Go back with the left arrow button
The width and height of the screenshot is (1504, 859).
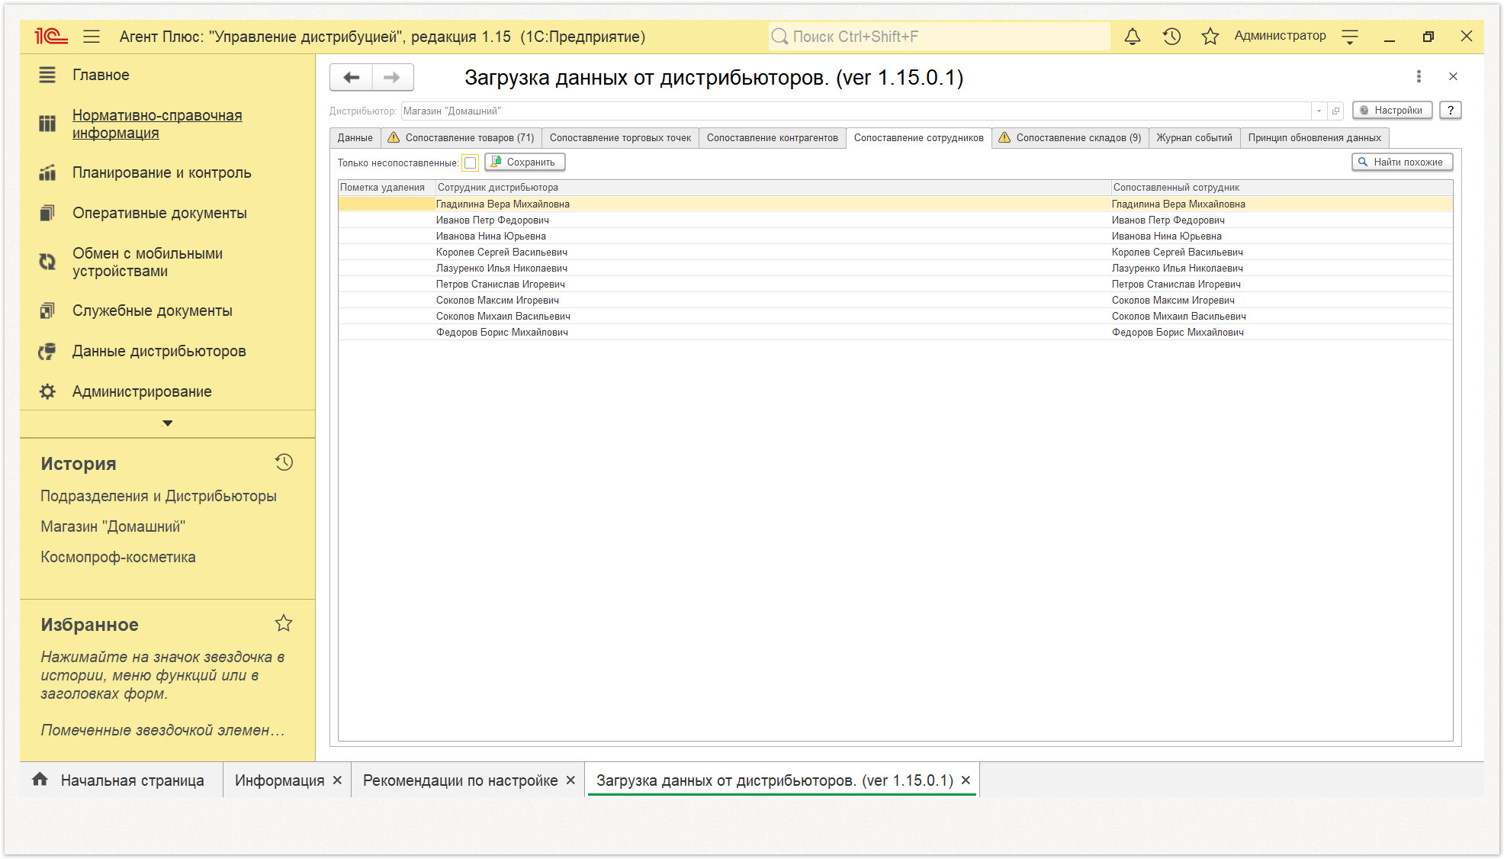coord(352,77)
